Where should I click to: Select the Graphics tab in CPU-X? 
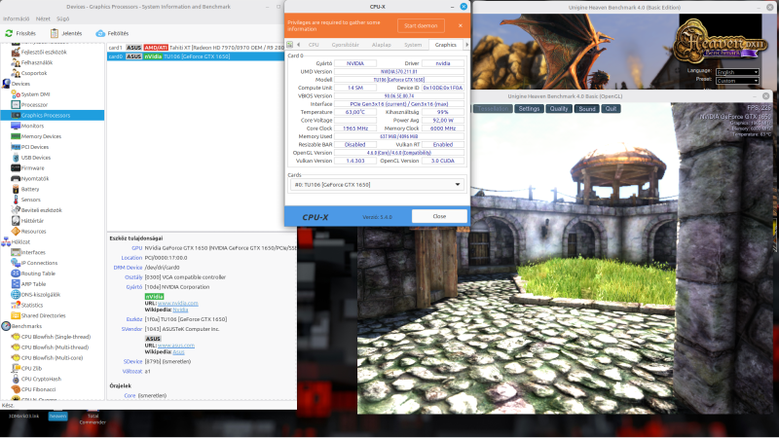[x=446, y=45]
